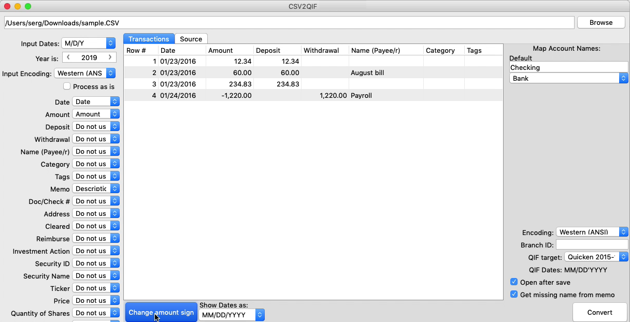This screenshot has width=630, height=322.
Task: Open the Security ID mapping dropdown
Action: tap(96, 264)
